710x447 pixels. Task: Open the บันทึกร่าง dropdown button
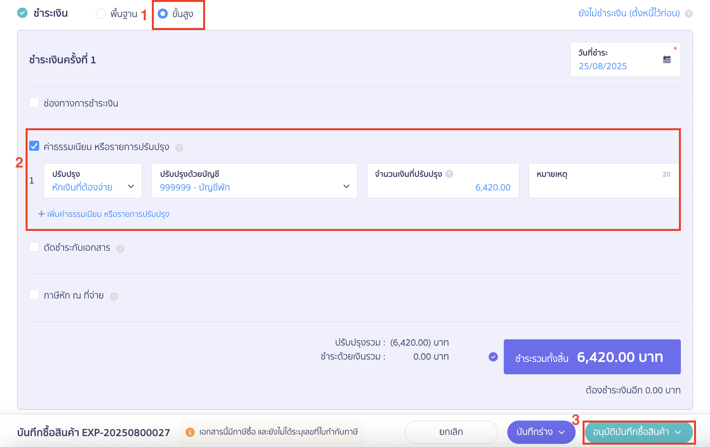tap(541, 432)
